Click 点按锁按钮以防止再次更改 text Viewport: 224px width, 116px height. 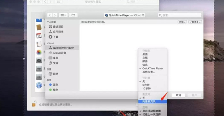coord(55,105)
